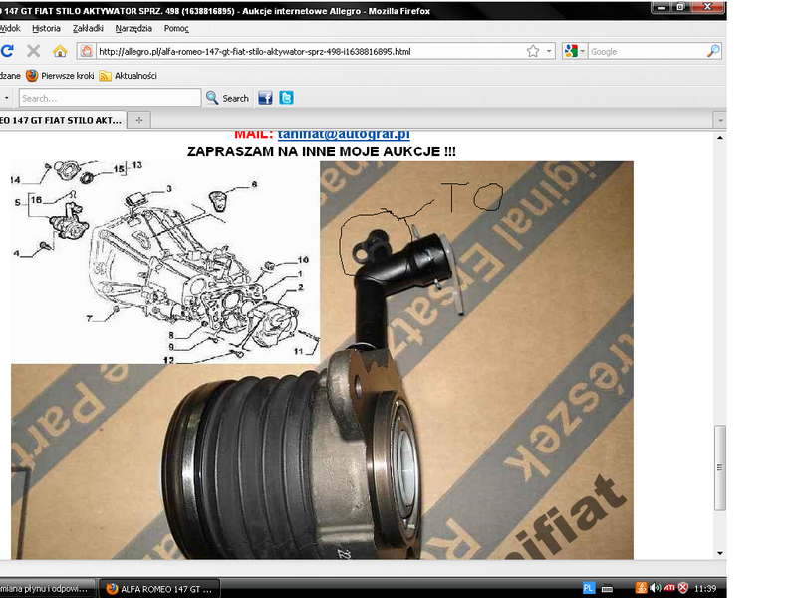Click the autograf.pl email link
797x598 pixels.
344,135
